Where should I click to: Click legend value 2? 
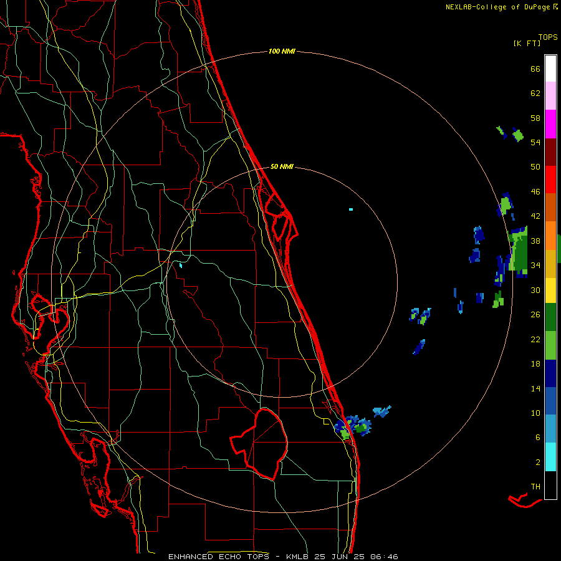[537, 463]
